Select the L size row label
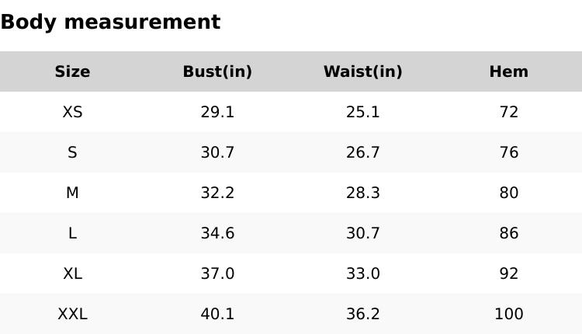 pyautogui.click(x=72, y=233)
